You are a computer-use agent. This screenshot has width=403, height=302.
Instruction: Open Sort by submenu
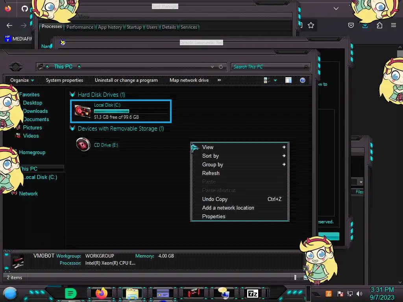coord(240,156)
